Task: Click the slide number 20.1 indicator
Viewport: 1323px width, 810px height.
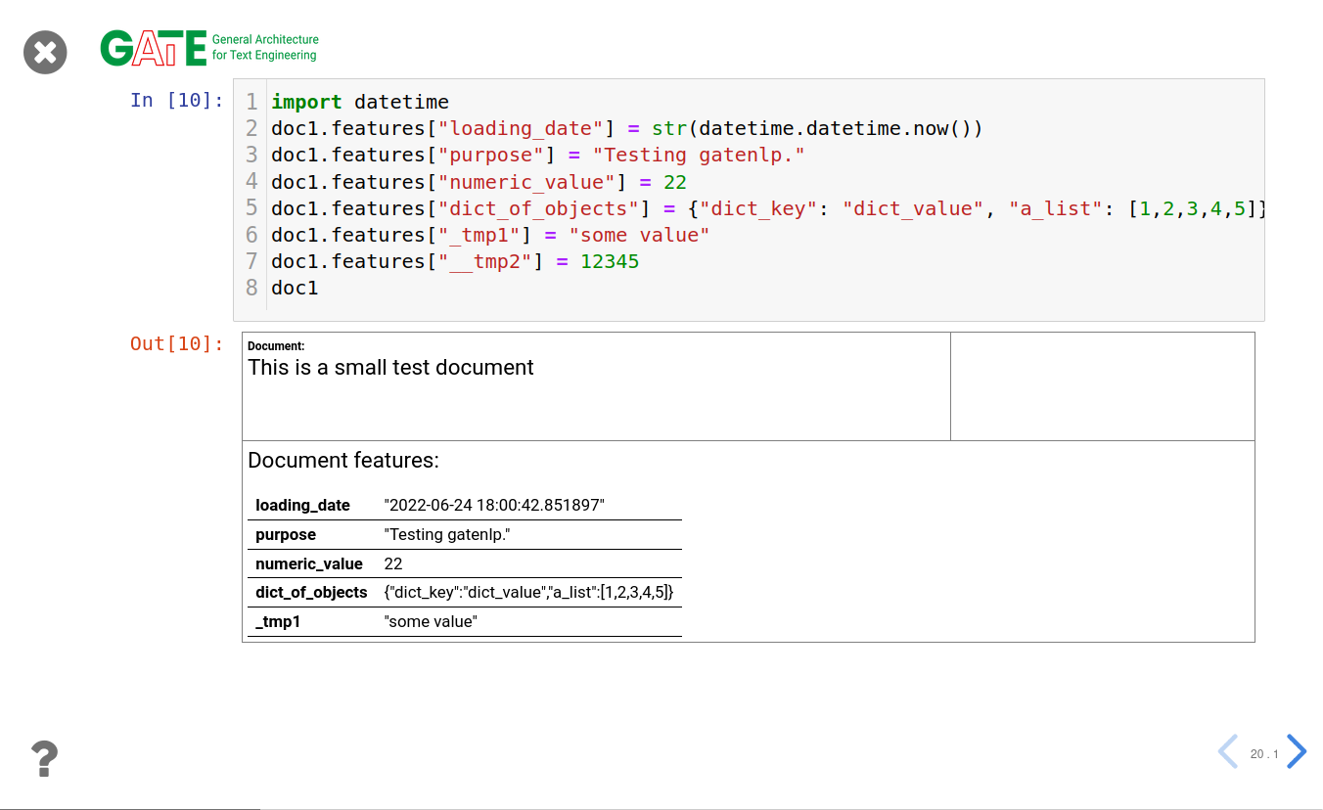Action: tap(1263, 754)
